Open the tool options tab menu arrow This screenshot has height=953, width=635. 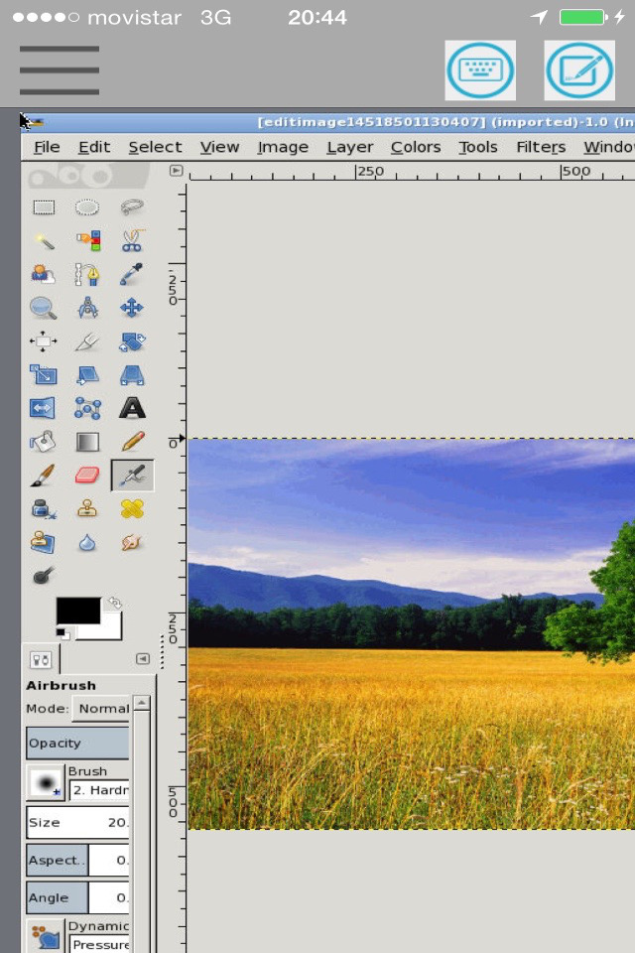pos(143,659)
